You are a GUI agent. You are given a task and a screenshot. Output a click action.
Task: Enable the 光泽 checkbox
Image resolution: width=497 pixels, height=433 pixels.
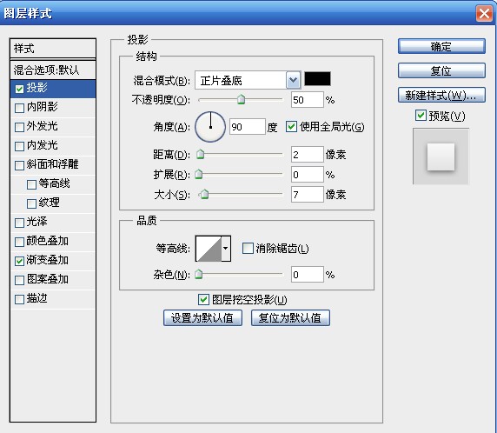(x=19, y=223)
